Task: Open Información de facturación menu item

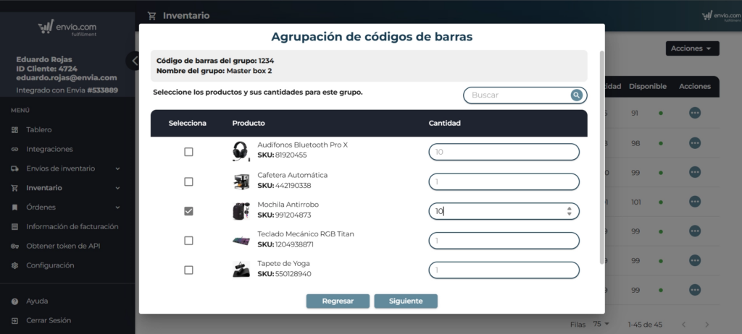Action: [72, 227]
